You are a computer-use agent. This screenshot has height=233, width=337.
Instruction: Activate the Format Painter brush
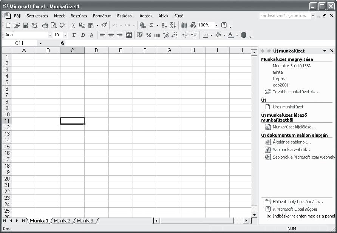click(x=104, y=25)
